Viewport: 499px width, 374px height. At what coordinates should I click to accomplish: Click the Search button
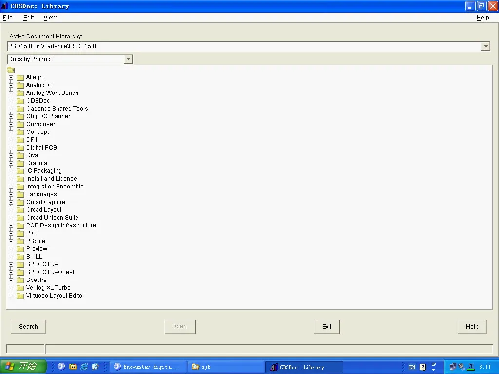(x=28, y=327)
